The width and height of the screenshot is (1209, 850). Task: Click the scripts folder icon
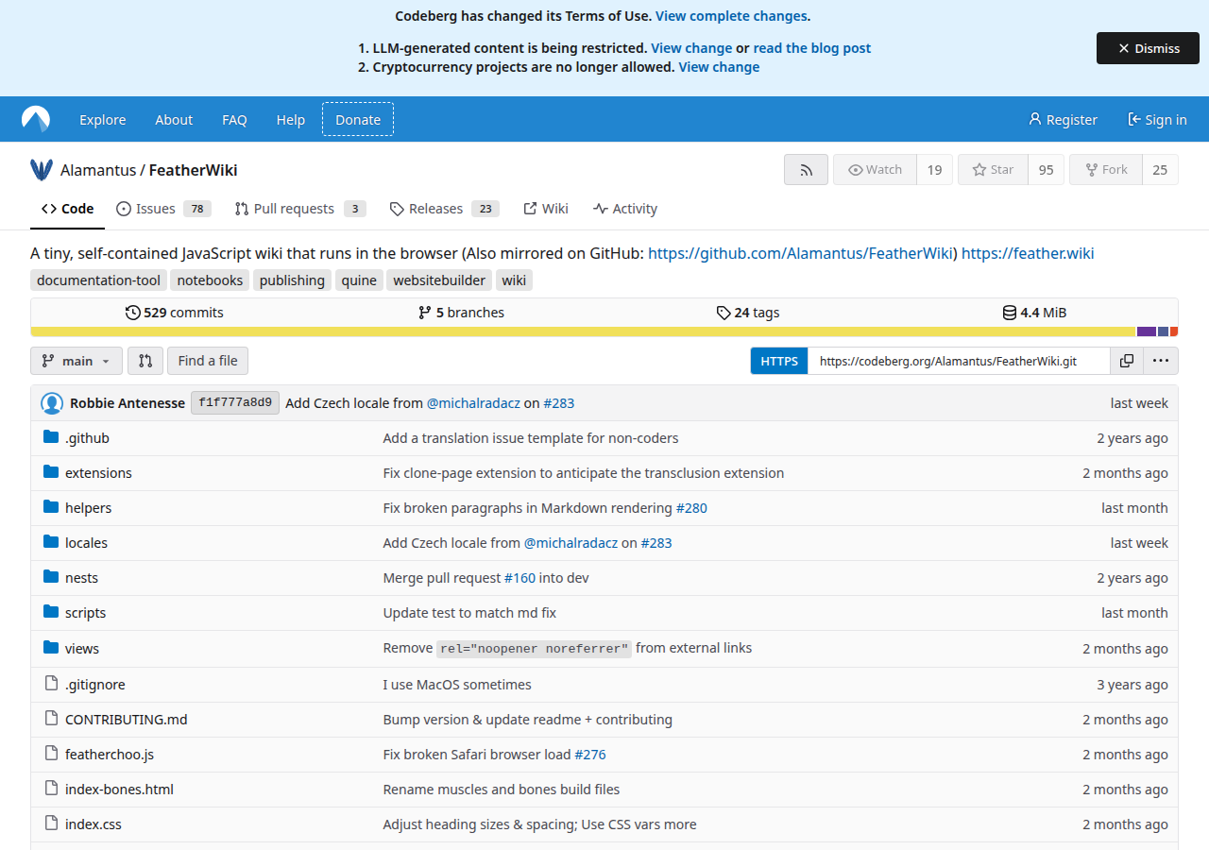[x=51, y=612]
